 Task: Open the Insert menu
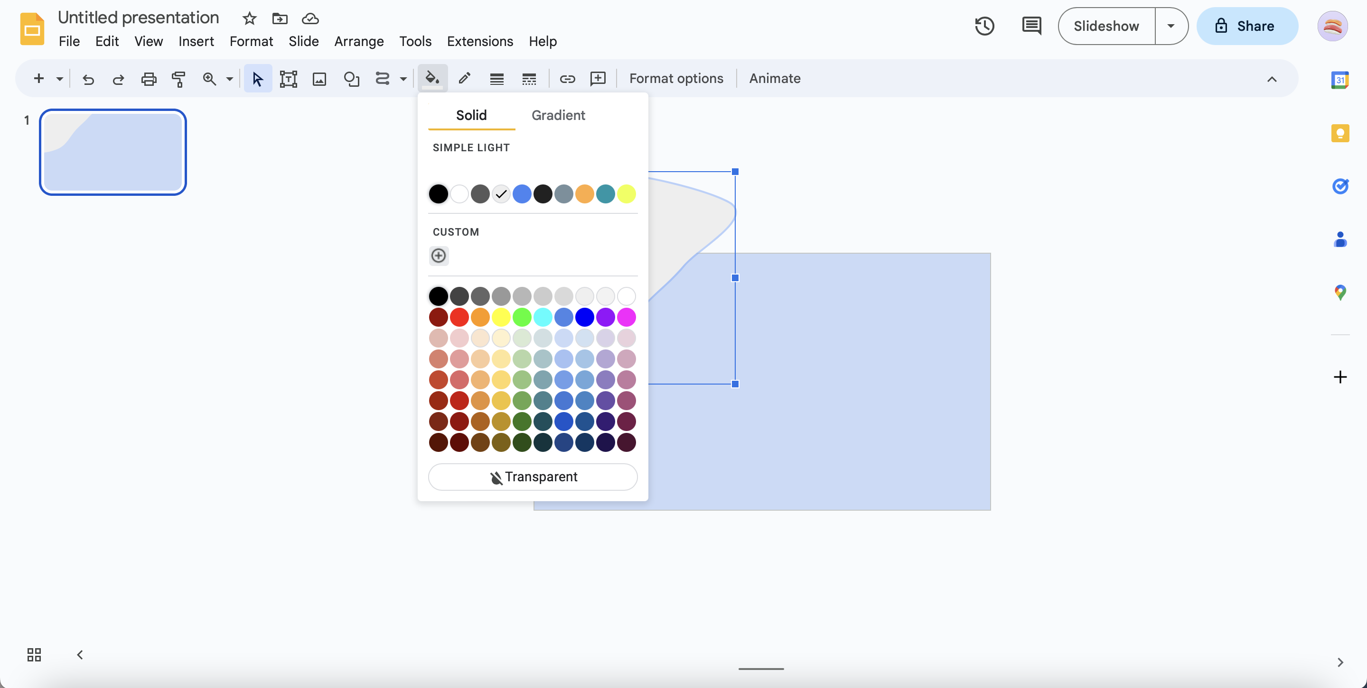[x=196, y=40]
